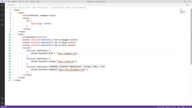This screenshot has width=192, height=108.
Task: Click the http://google.com link in code
Action: pos(67,53)
